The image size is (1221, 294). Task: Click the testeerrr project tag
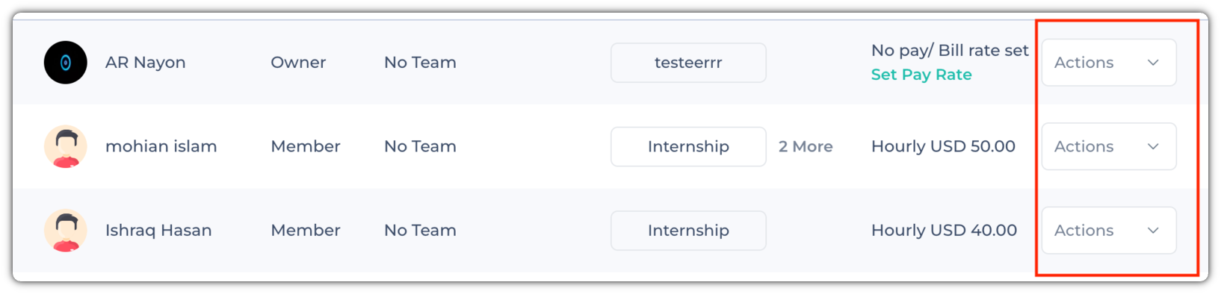click(688, 63)
